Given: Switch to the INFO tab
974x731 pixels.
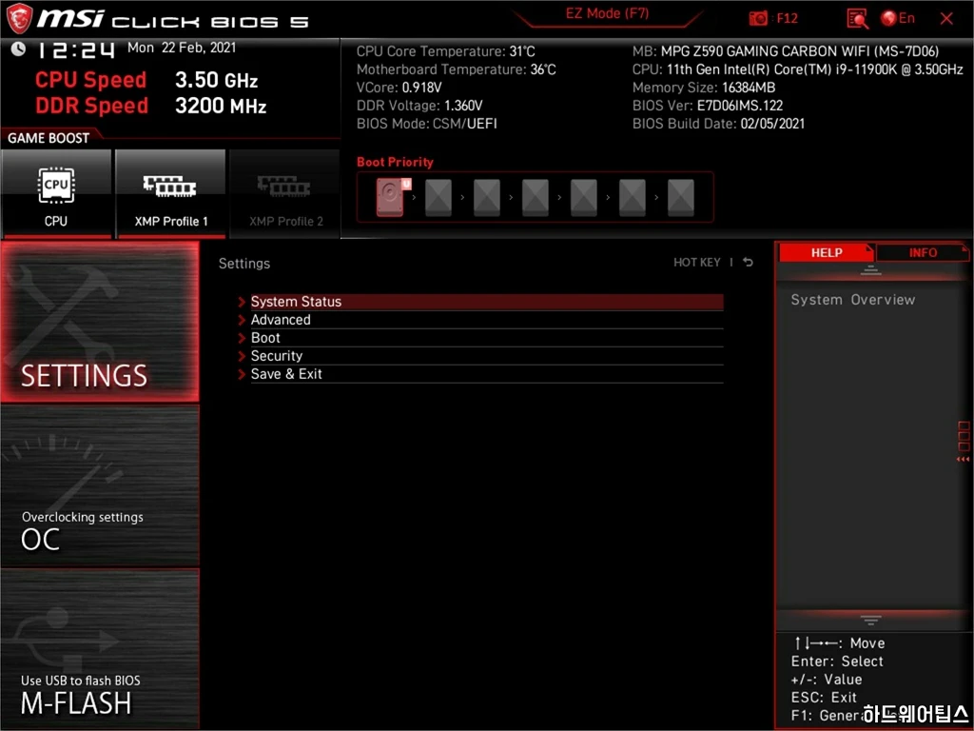Looking at the screenshot, I should click(923, 252).
